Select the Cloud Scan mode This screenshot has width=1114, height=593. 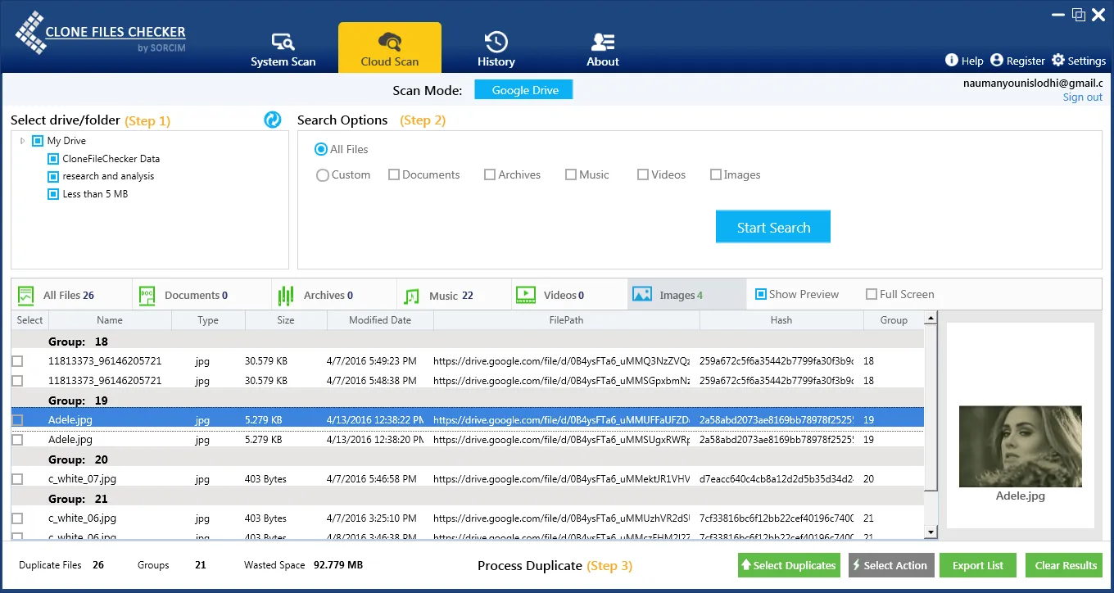point(389,48)
